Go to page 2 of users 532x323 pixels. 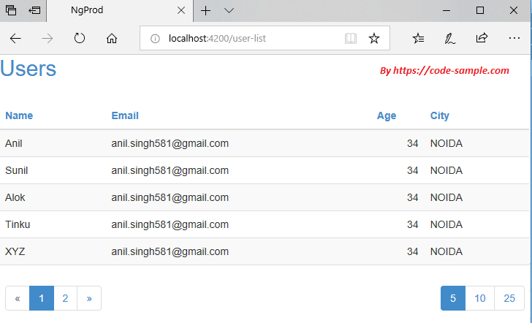pos(65,298)
